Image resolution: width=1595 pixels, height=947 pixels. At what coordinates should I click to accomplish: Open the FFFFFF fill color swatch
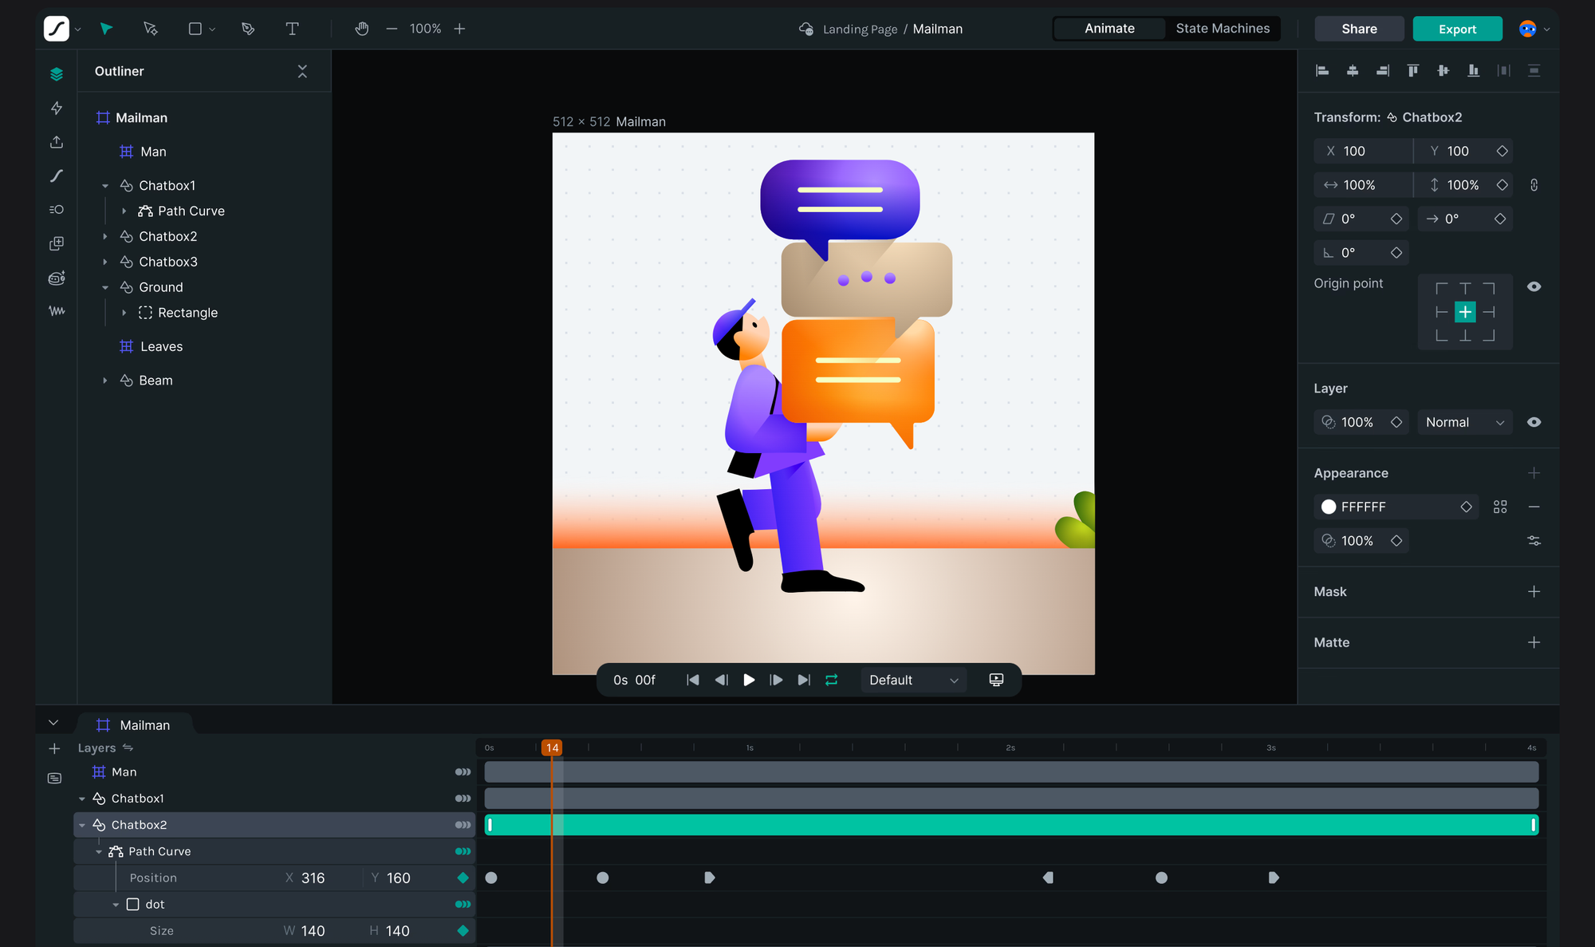1328,507
